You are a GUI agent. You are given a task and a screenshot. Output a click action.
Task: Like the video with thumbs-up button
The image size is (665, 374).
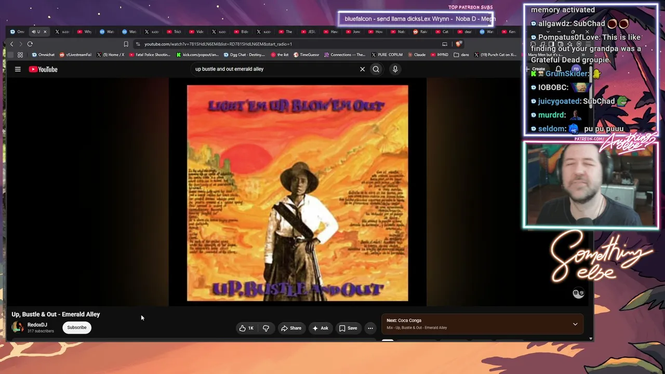[x=246, y=328]
